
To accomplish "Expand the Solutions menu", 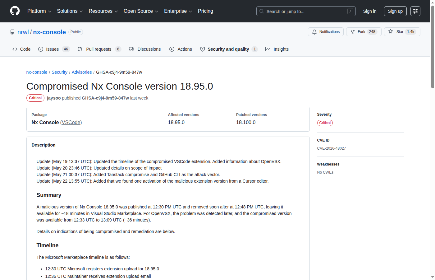I will coord(70,11).
